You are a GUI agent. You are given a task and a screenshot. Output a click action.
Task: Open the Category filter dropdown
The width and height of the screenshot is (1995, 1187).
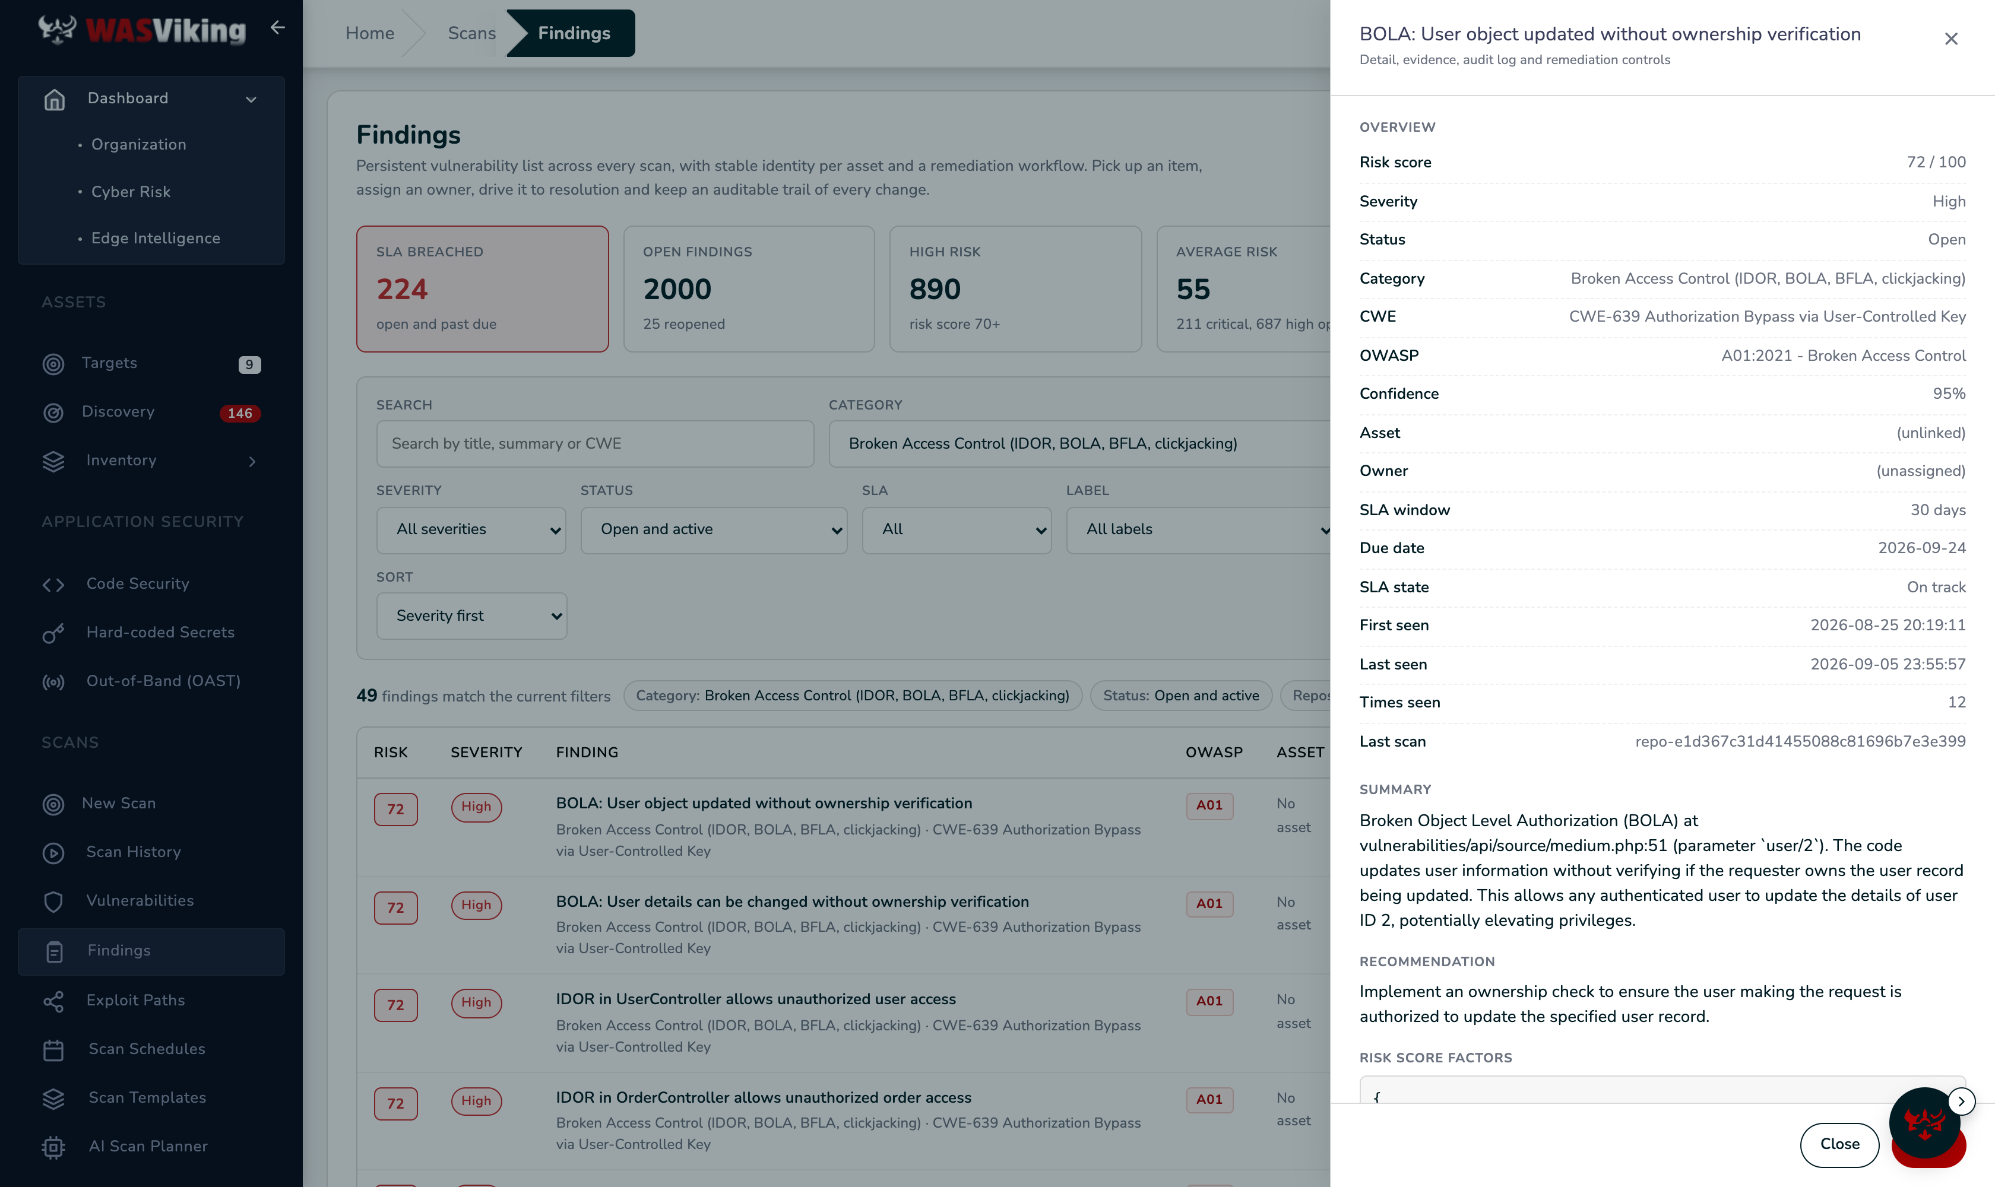tap(1079, 444)
